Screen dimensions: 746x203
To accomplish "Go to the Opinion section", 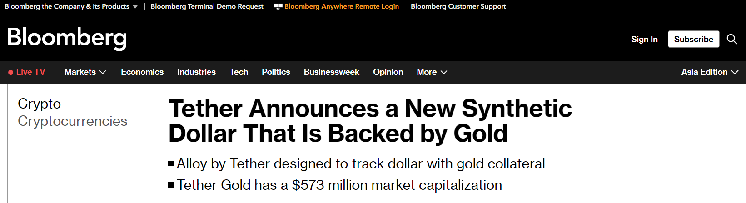I will point(388,72).
